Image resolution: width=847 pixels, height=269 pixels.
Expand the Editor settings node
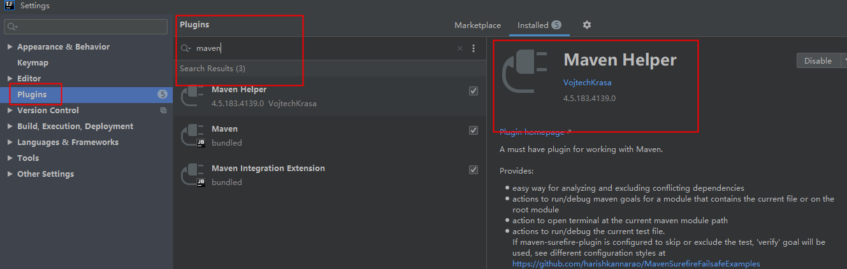click(10, 79)
